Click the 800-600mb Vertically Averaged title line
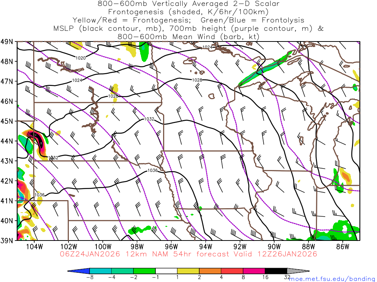This screenshot has height=282, width=377. [x=188, y=4]
